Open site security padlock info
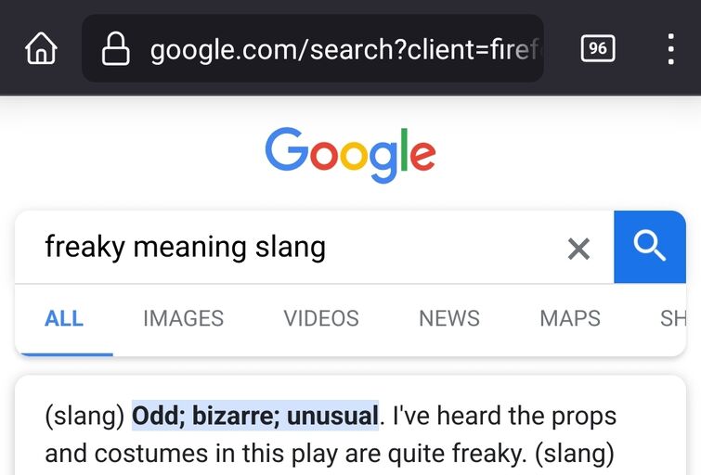The height and width of the screenshot is (475, 701). [x=116, y=48]
